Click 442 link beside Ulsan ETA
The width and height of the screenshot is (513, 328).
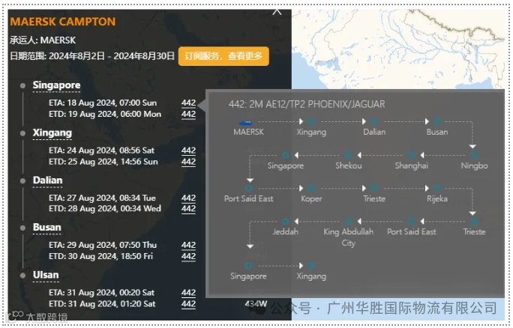[189, 293]
